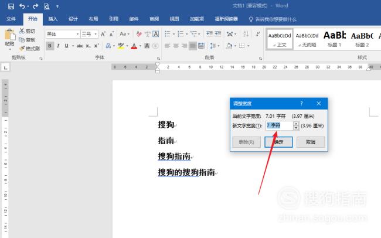Increase font size with grow font icon
Screen dimensions: 381x238
pyautogui.click(x=103, y=34)
